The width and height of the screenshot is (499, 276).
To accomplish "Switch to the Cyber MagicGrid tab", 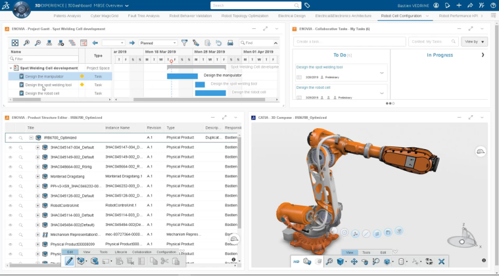I will point(104,16).
